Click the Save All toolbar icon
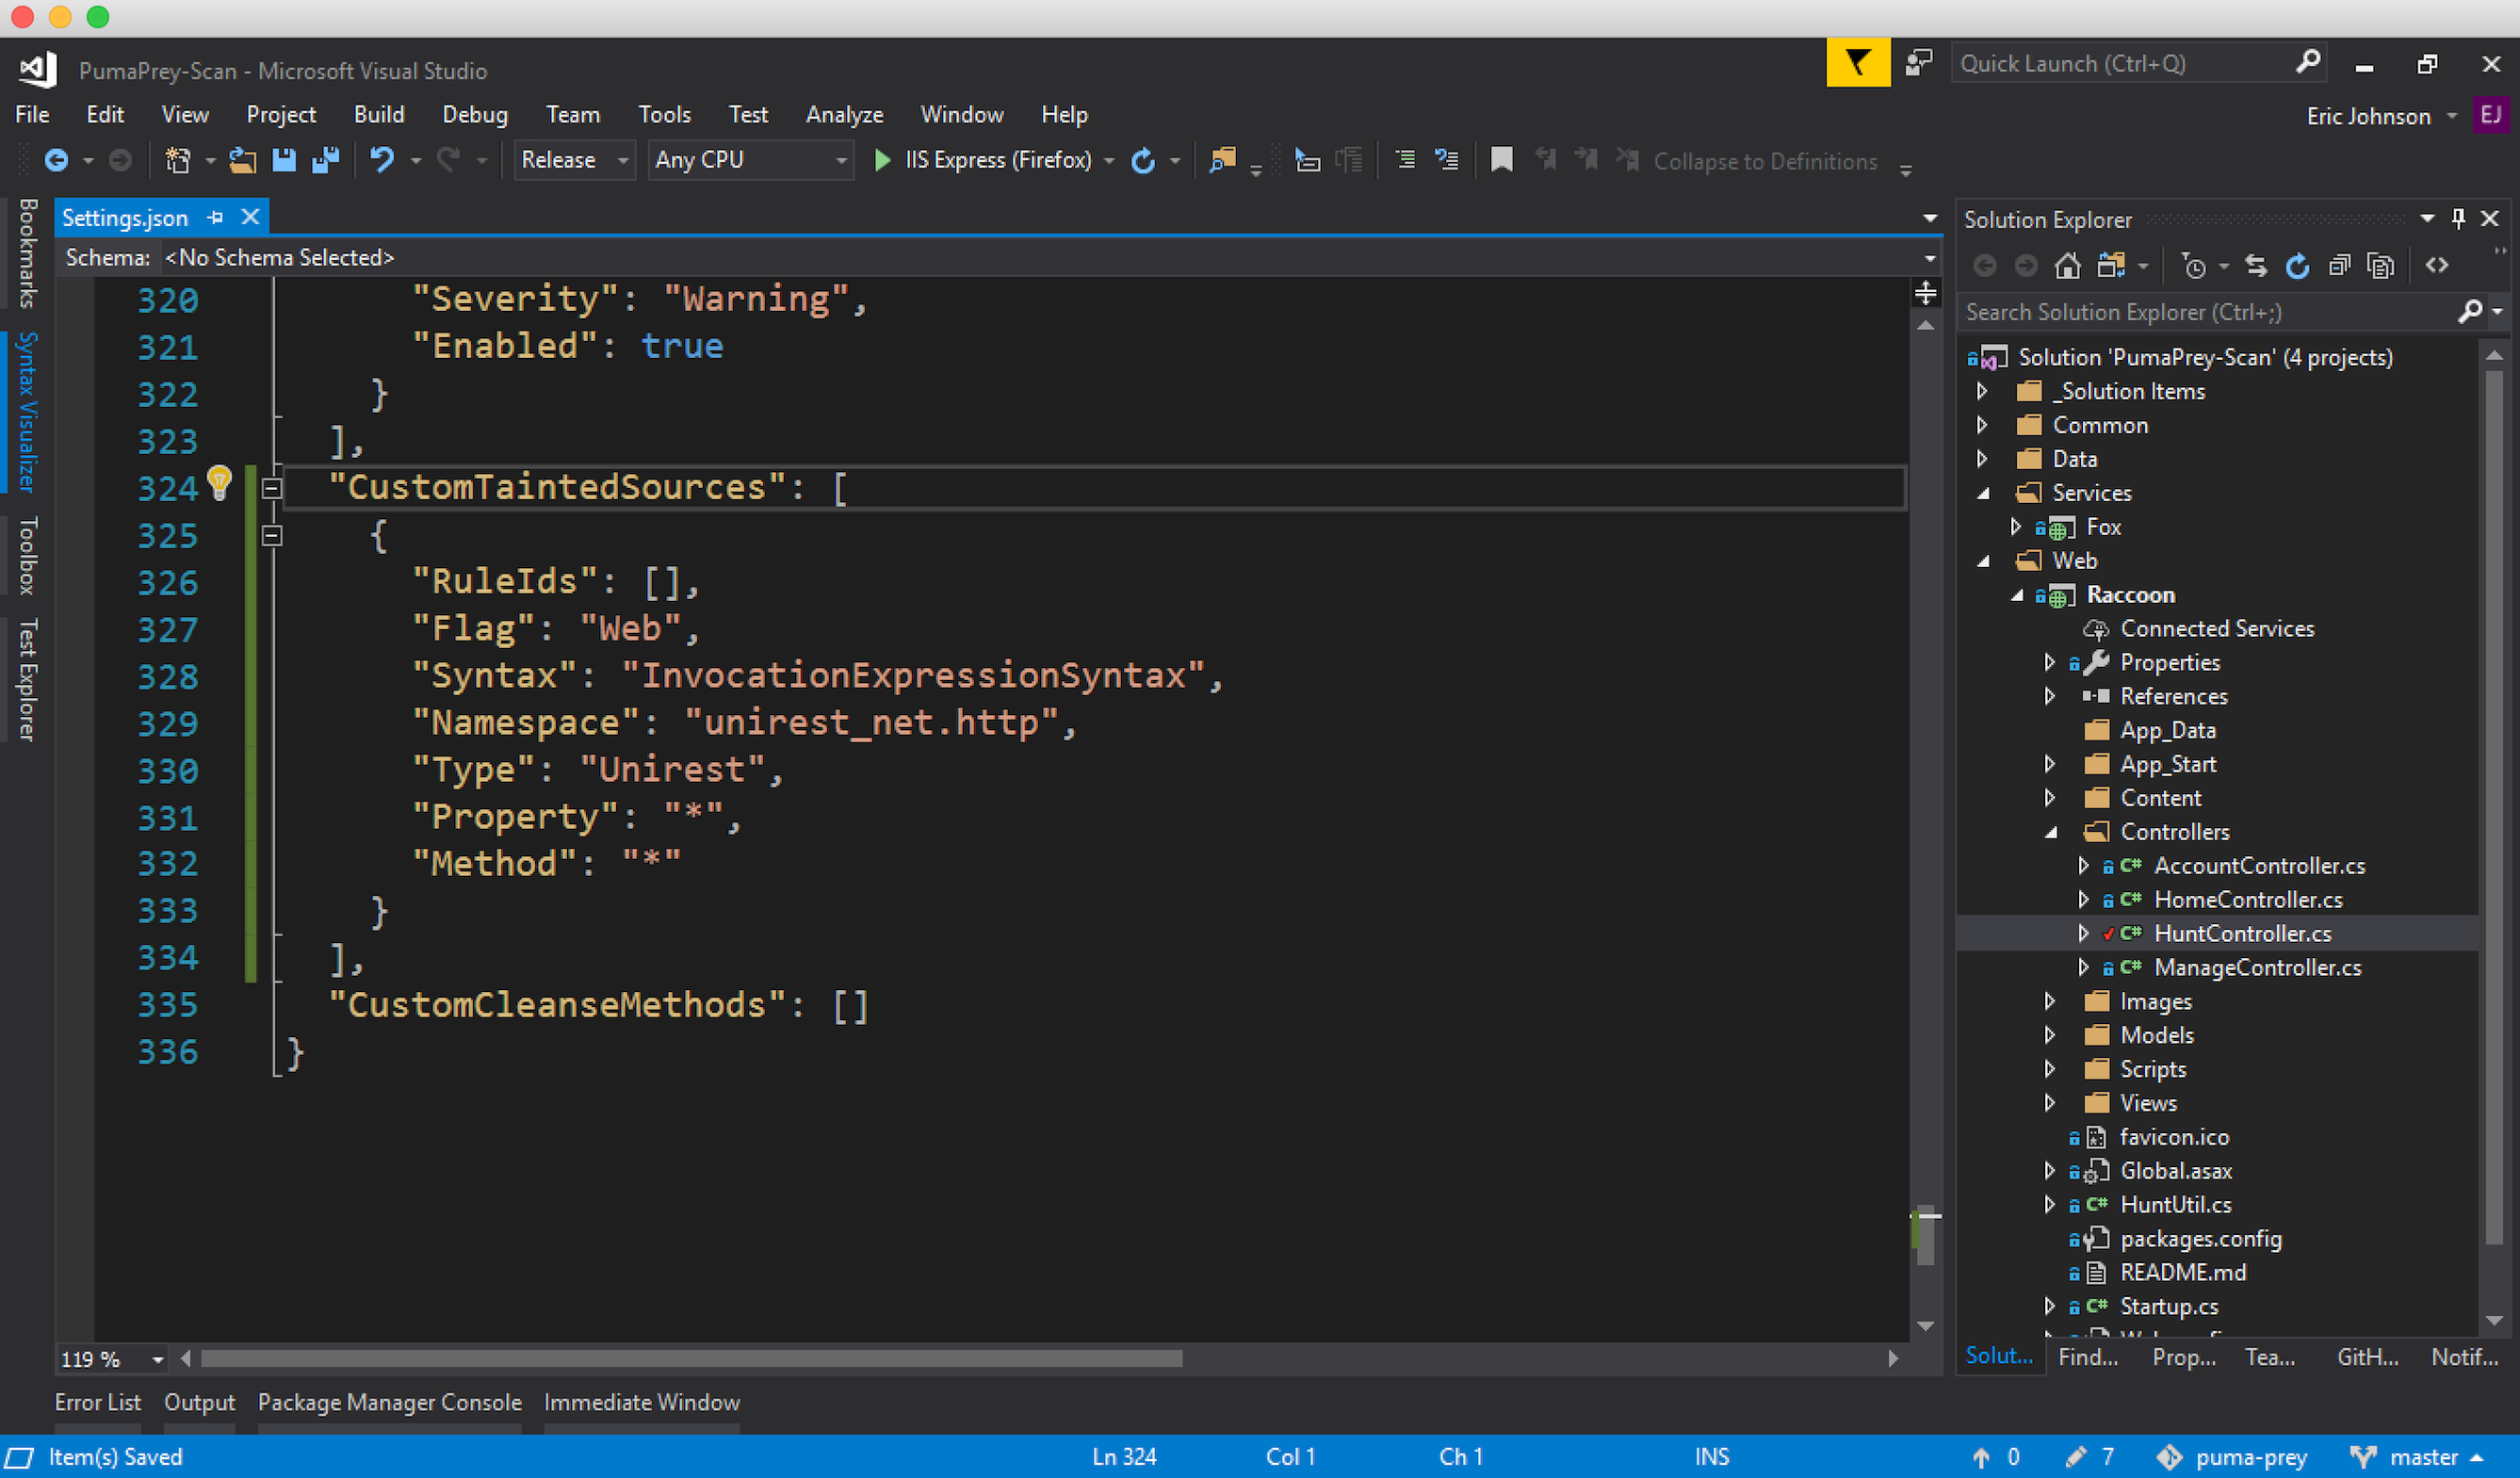Screen dimensions: 2520x1478 pyautogui.click(x=325, y=160)
